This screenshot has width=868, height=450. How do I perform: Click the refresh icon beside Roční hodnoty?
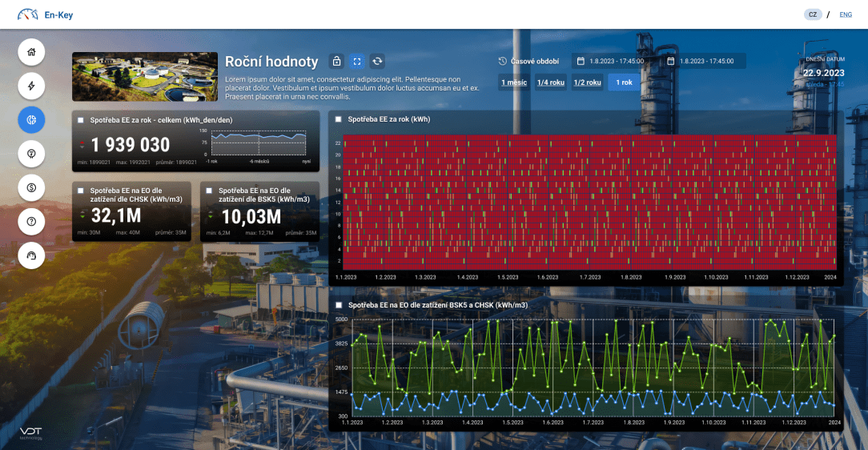click(x=378, y=62)
